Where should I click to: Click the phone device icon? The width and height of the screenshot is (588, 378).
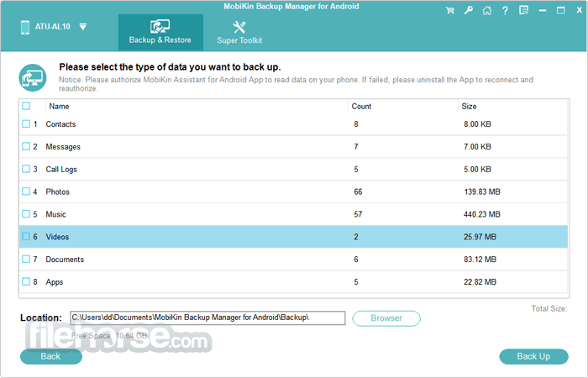click(x=25, y=27)
